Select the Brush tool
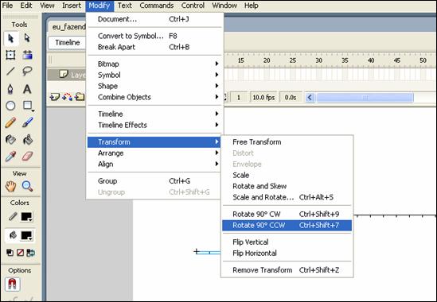The width and height of the screenshot is (437, 302). (x=27, y=122)
